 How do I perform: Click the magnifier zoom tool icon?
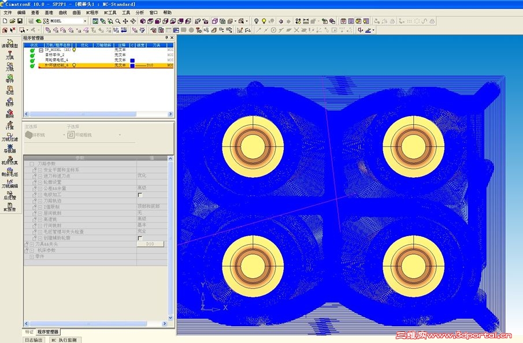point(118,21)
